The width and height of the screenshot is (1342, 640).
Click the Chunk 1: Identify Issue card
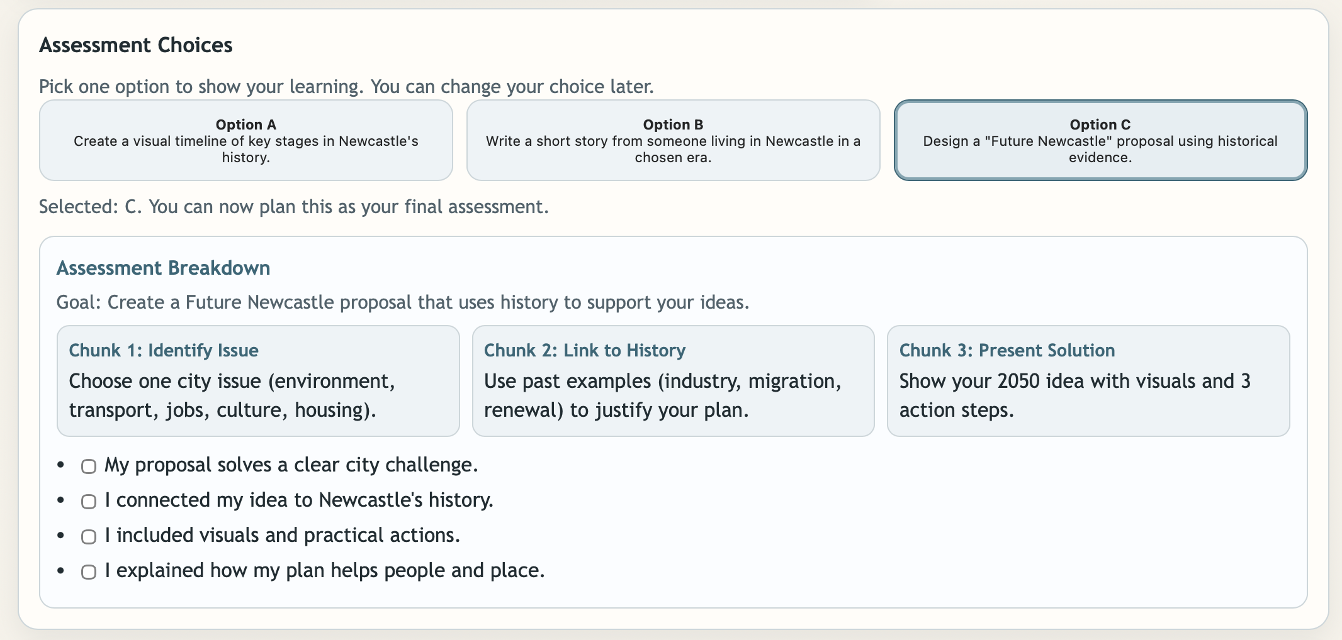click(258, 380)
